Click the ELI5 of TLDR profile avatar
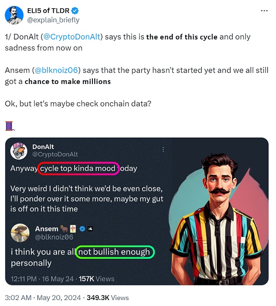 pyautogui.click(x=14, y=15)
